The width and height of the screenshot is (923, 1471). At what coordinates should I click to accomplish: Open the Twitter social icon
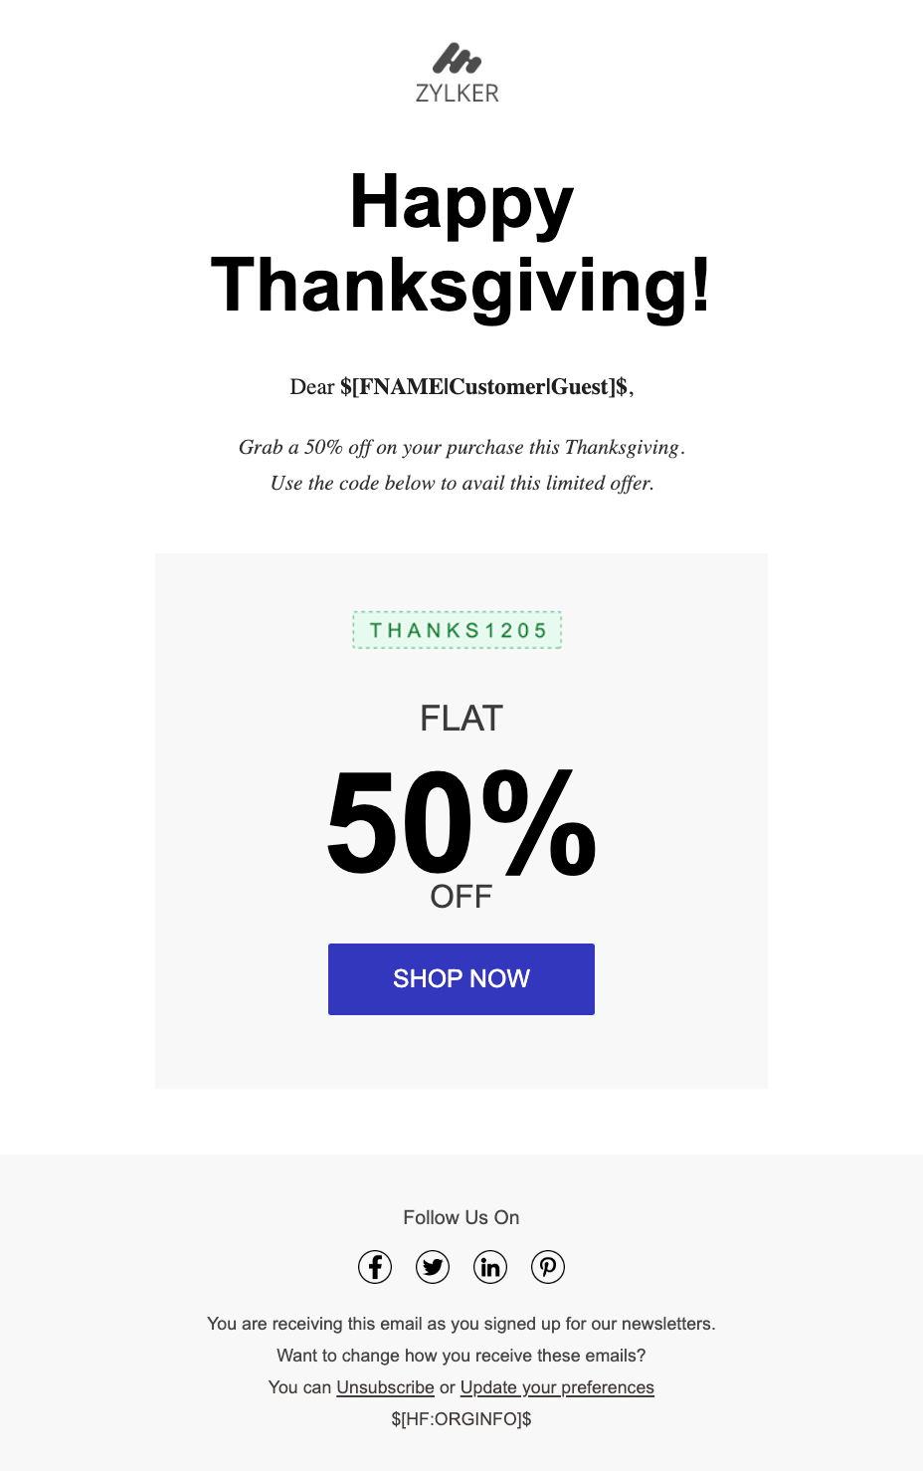[x=433, y=1267]
